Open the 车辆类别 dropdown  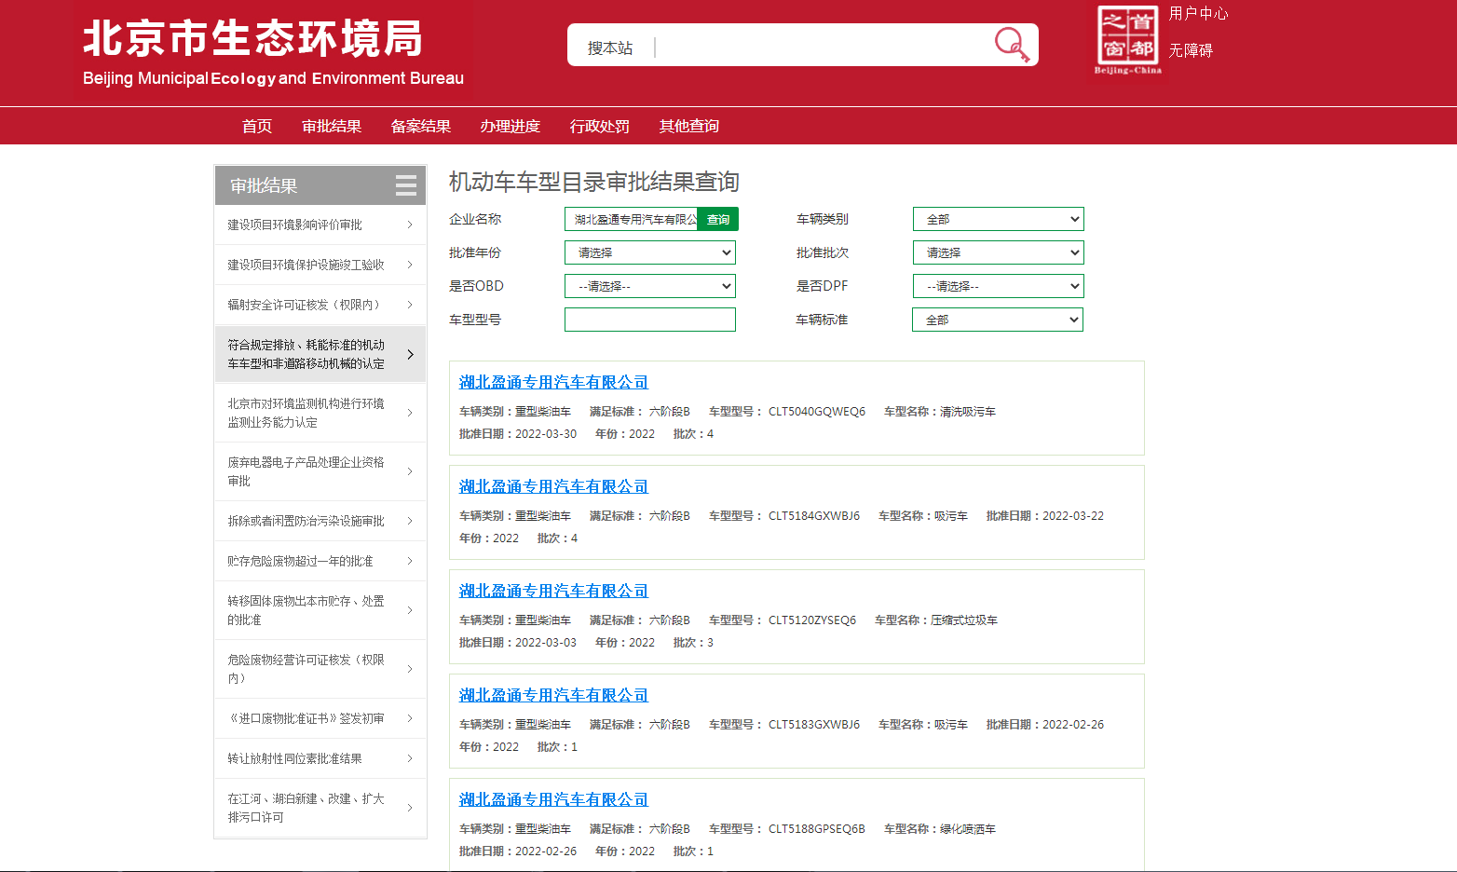[x=998, y=219]
